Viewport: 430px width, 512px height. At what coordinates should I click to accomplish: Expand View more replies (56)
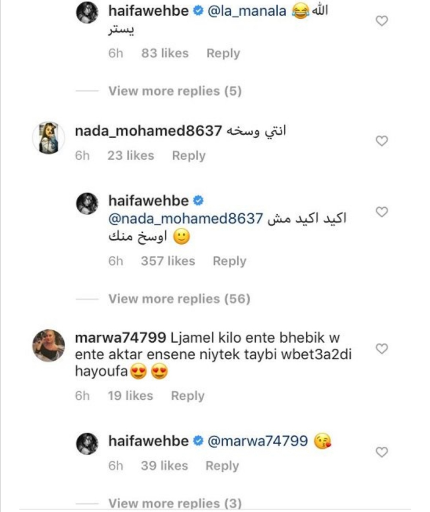[x=179, y=299]
